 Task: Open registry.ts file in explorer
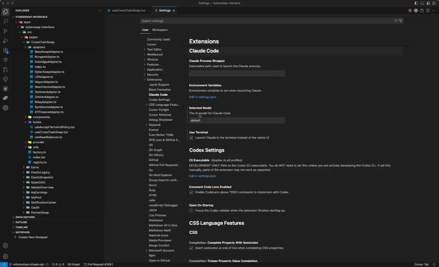(x=39, y=162)
